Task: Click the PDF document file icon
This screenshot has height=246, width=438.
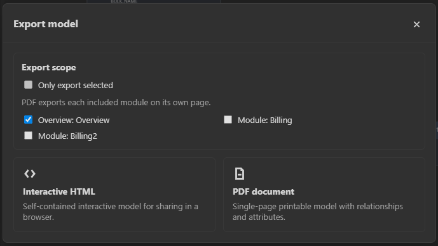Action: tap(240, 174)
